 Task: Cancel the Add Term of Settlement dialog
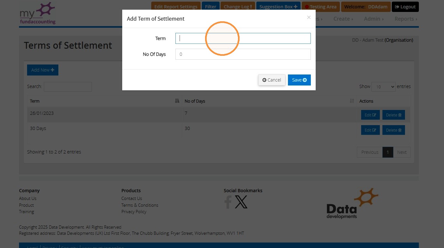pyautogui.click(x=272, y=80)
